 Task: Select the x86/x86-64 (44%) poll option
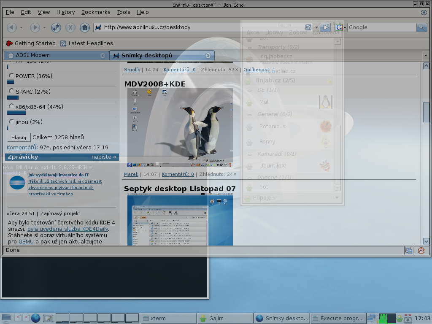[11, 106]
